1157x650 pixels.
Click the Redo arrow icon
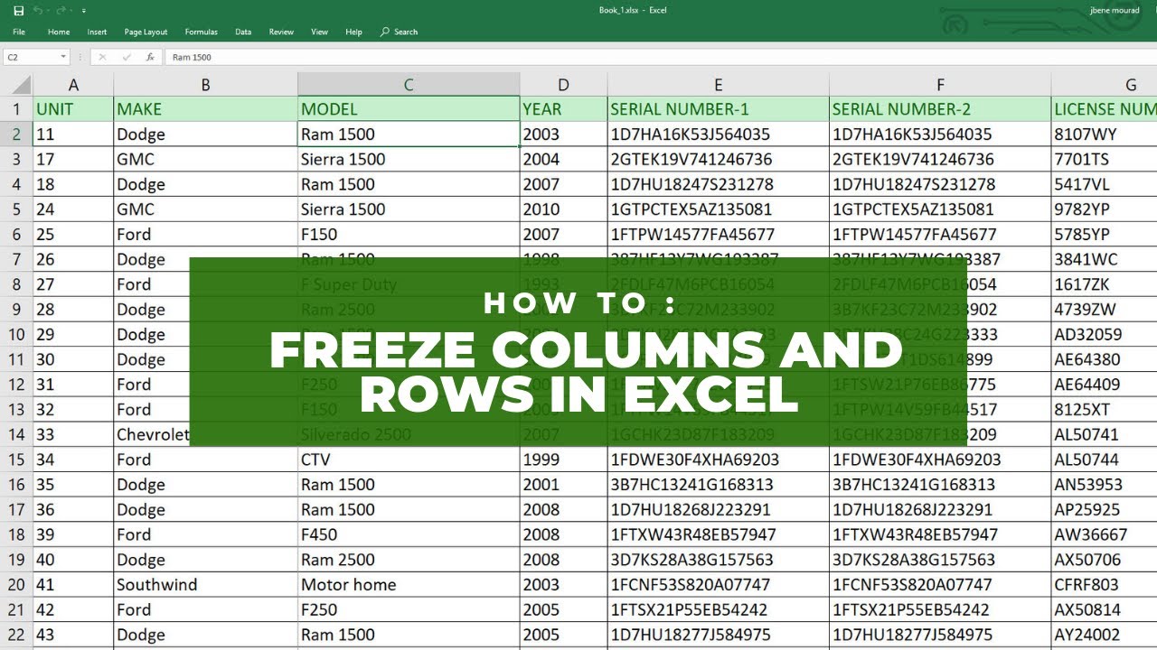coord(61,10)
